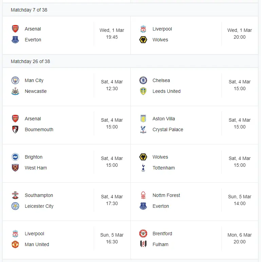Click the Aston Villa club crest

click(x=143, y=119)
